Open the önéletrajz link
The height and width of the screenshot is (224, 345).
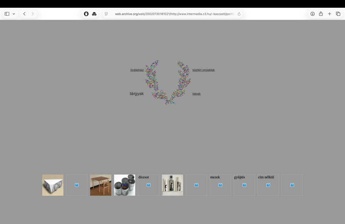coord(137,70)
